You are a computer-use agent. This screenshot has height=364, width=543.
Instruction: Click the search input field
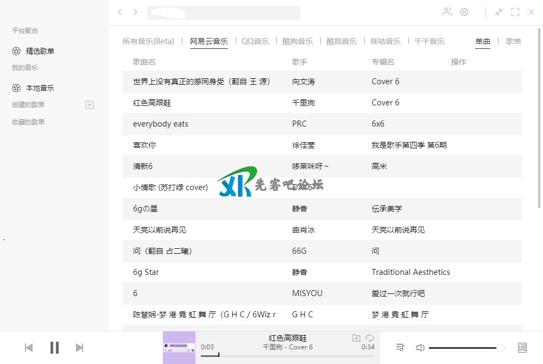click(x=223, y=12)
